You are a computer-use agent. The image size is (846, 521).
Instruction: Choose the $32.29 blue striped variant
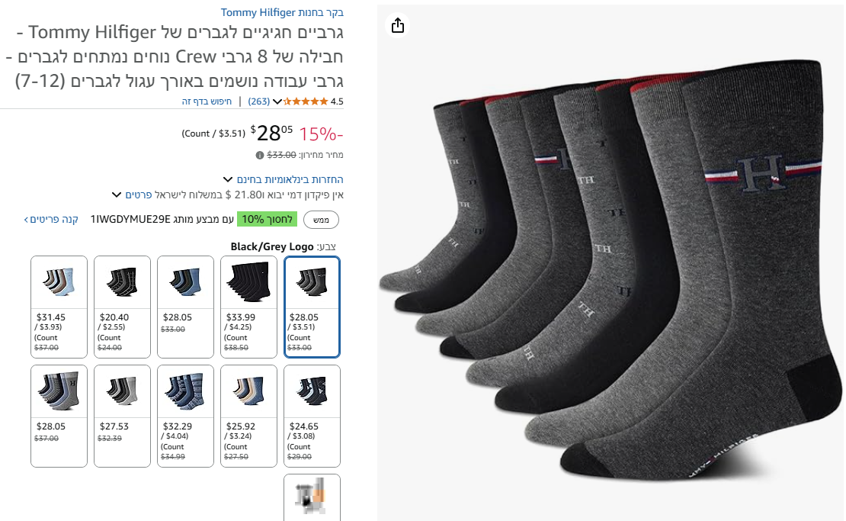pos(186,416)
